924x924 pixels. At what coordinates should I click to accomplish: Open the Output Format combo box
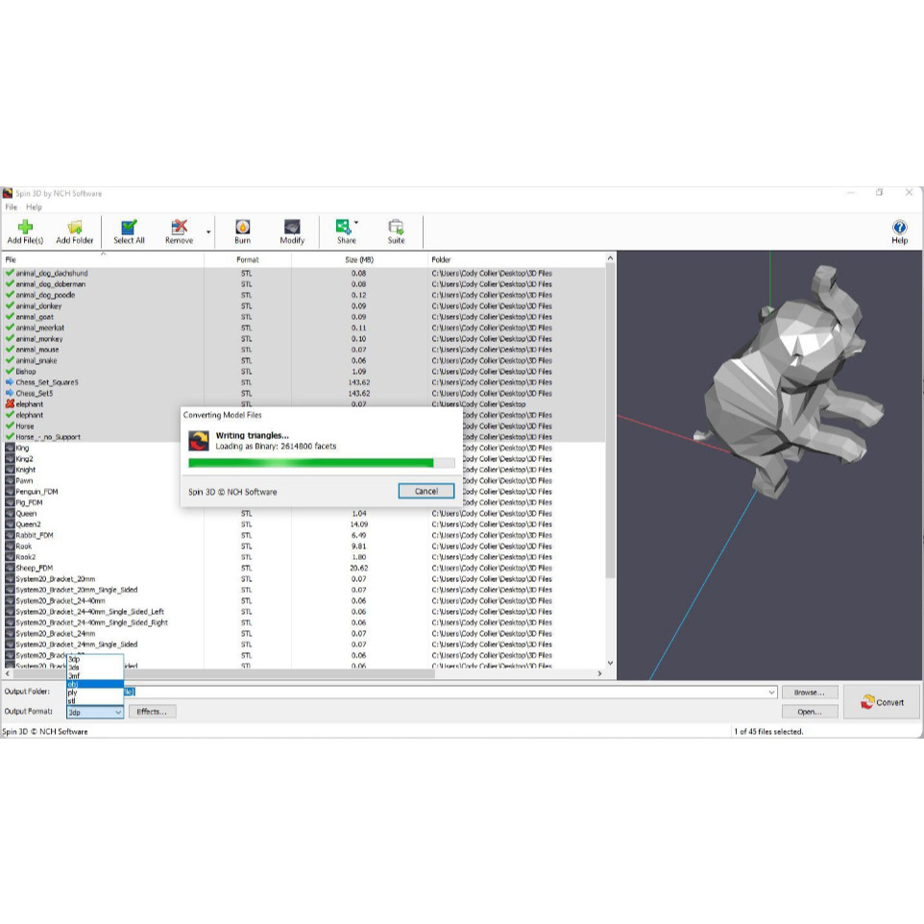pos(95,712)
